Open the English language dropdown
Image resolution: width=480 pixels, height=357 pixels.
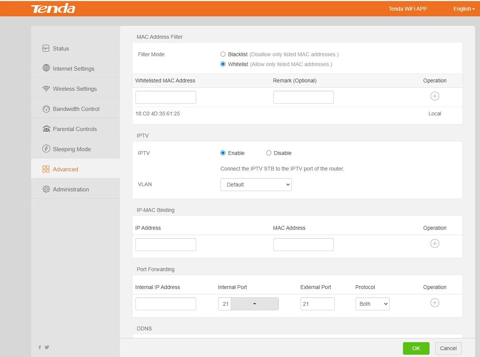point(464,9)
